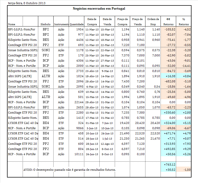The height and width of the screenshot is (184, 198).
Task: Click the title 'Negócios encerrados em Portugal'
Action: [99, 9]
